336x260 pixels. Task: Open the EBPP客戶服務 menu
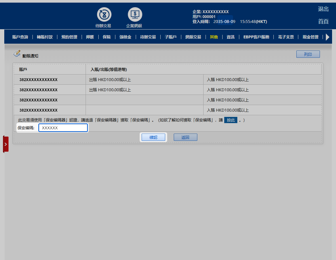tap(256, 37)
